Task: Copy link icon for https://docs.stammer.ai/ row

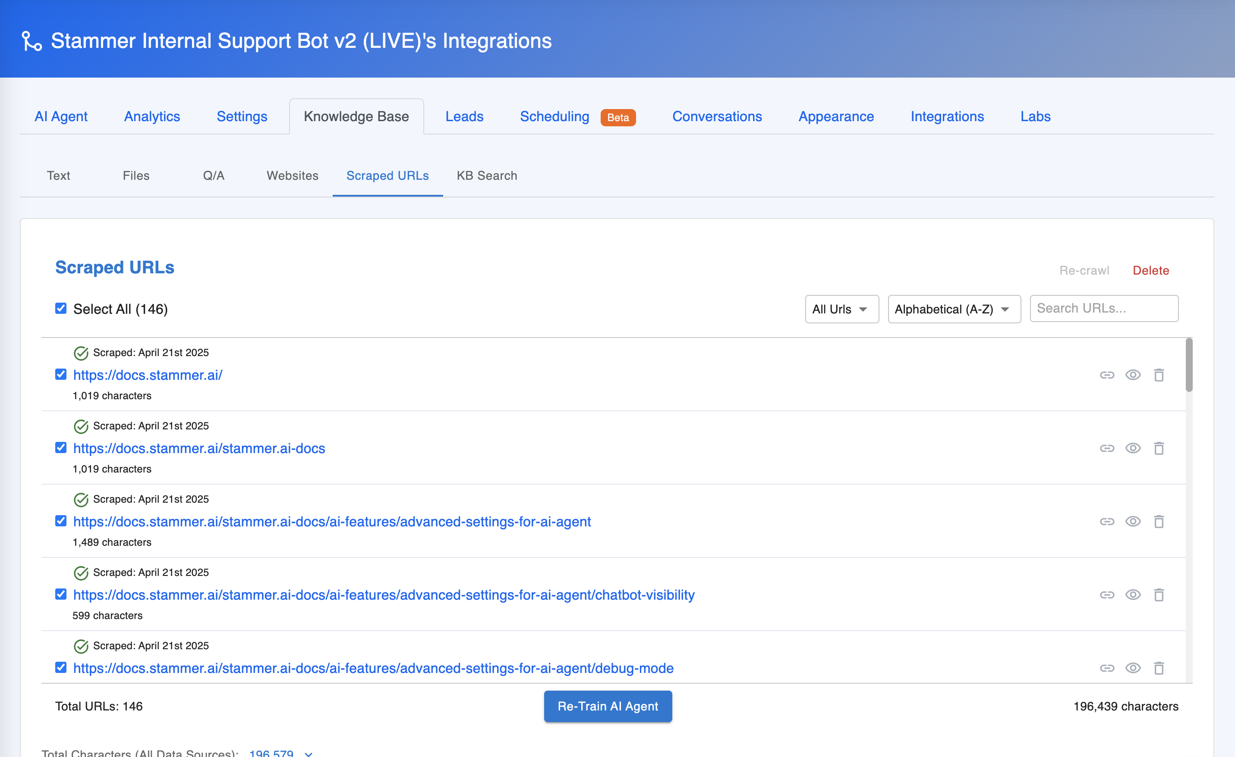Action: tap(1107, 375)
